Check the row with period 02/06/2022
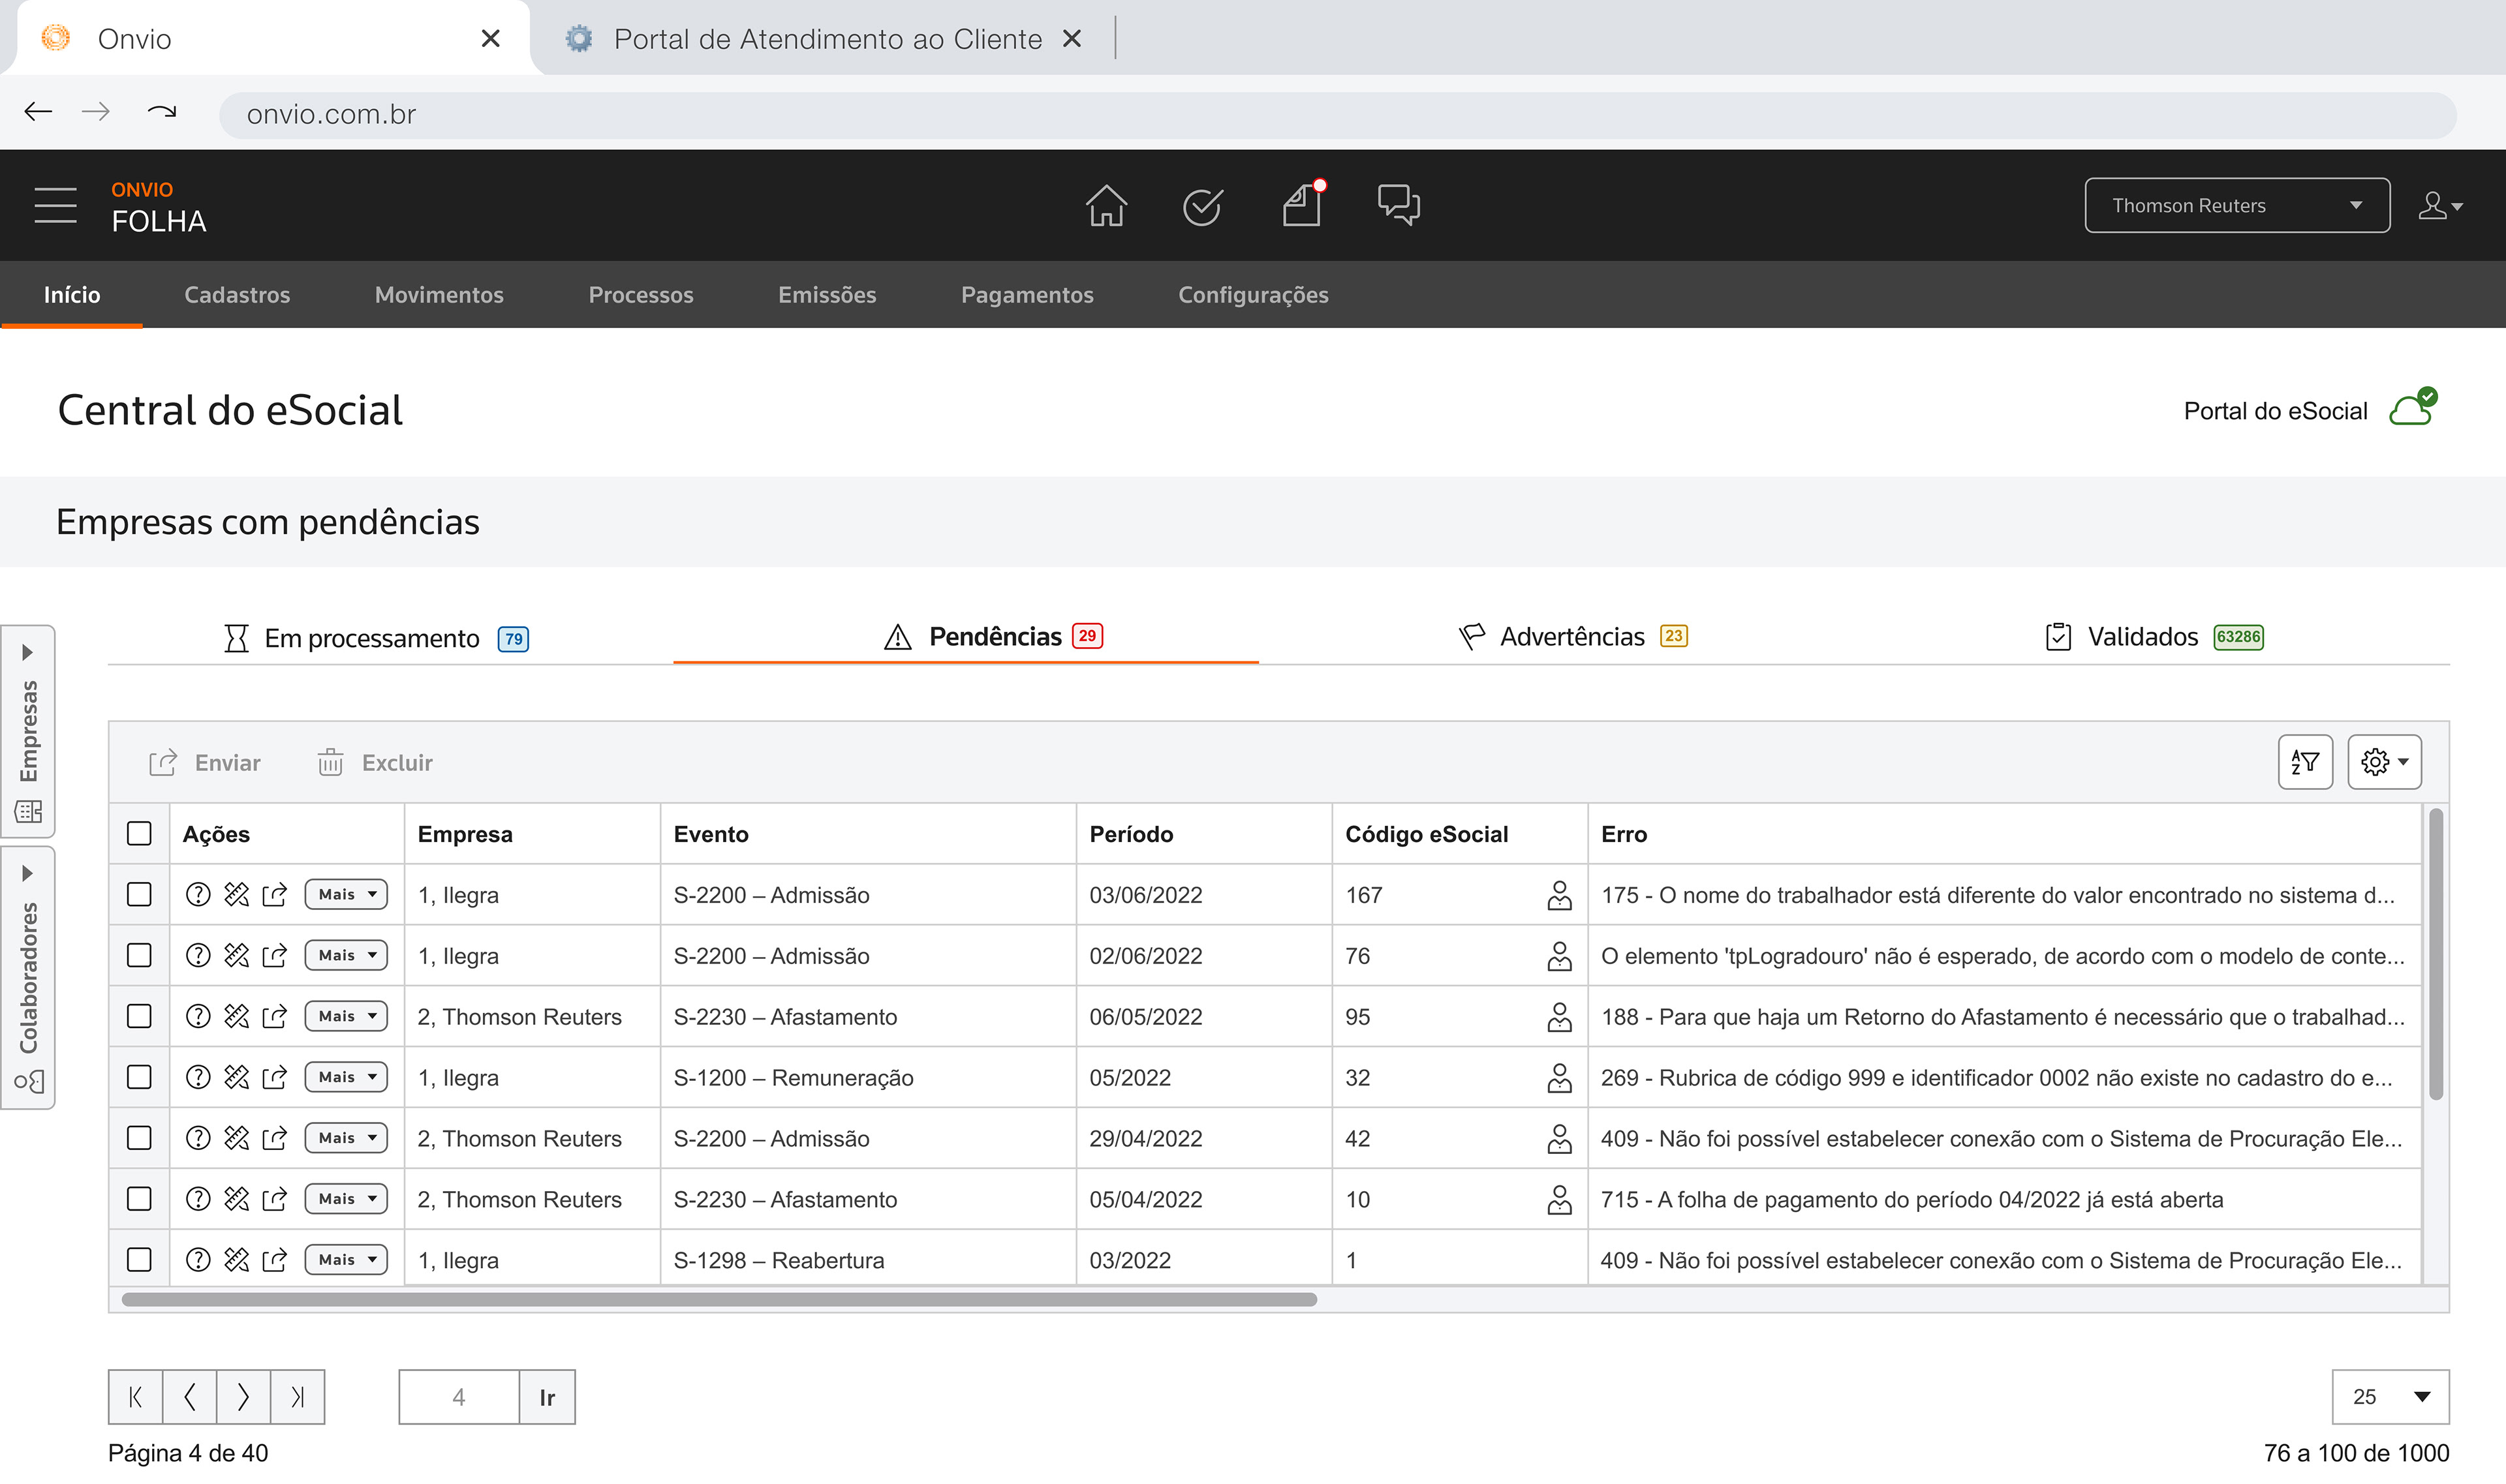The image size is (2506, 1484). [x=139, y=955]
